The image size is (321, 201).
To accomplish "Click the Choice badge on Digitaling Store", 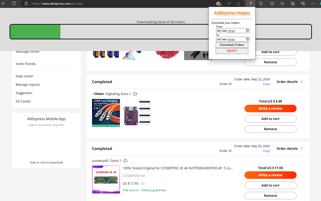I will click(98, 94).
